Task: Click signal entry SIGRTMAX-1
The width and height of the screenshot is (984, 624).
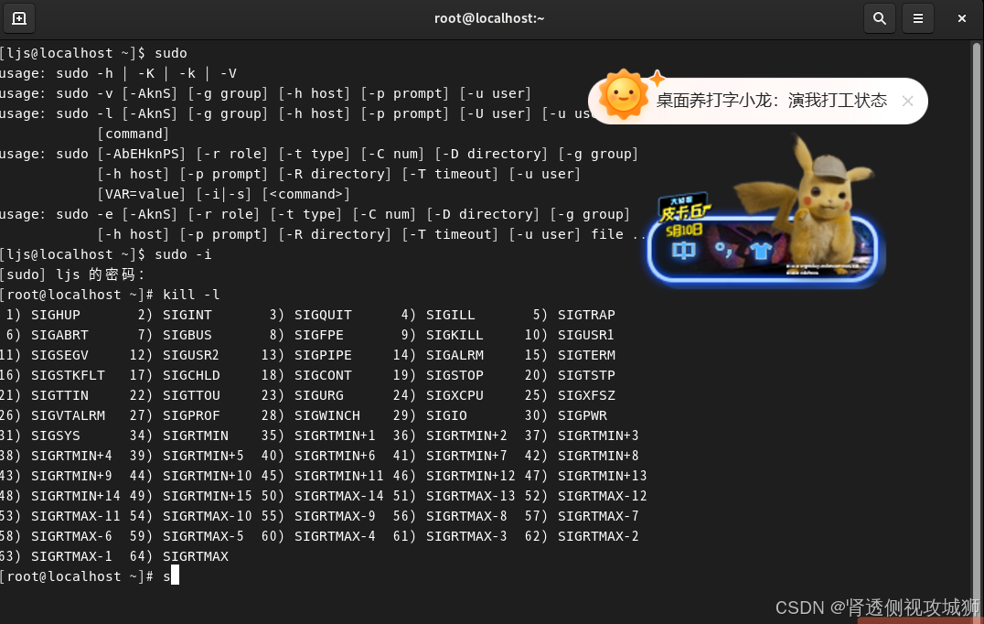Action: [x=71, y=555]
